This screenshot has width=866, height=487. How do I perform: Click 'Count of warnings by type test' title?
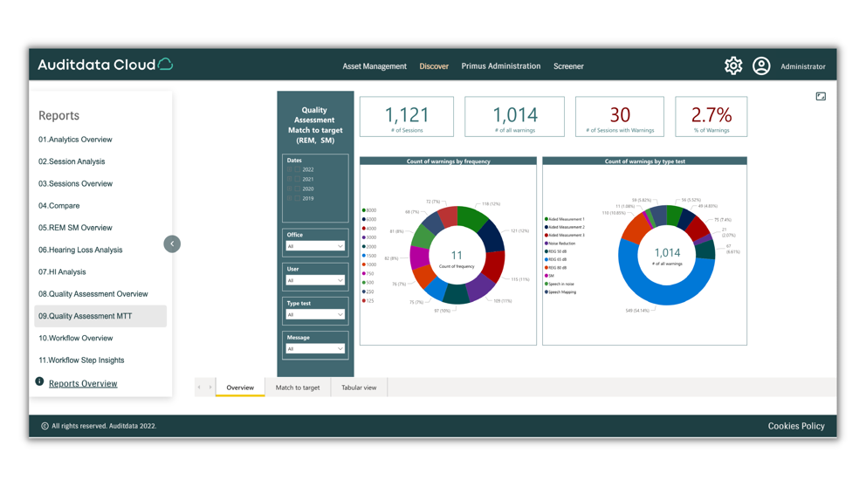pyautogui.click(x=644, y=161)
